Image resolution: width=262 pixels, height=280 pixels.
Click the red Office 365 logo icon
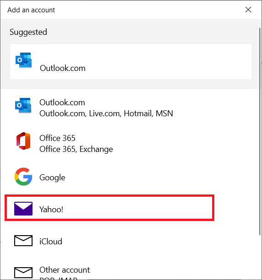point(23,141)
